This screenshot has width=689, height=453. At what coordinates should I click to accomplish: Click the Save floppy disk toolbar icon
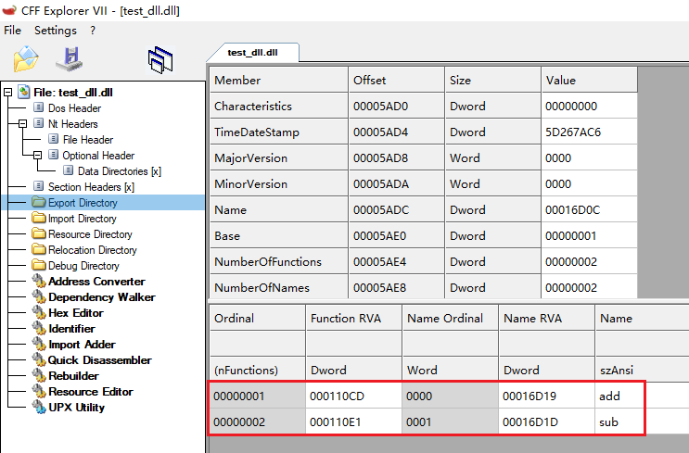(x=70, y=59)
